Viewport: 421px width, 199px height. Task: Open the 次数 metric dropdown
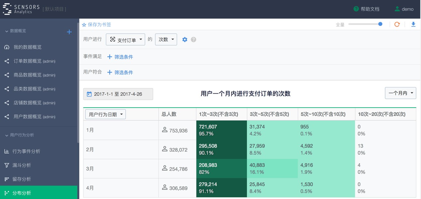166,39
